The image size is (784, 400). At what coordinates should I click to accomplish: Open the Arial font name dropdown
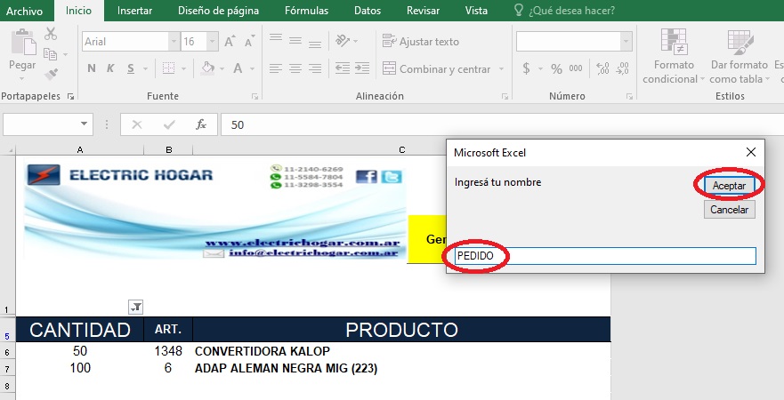(174, 42)
